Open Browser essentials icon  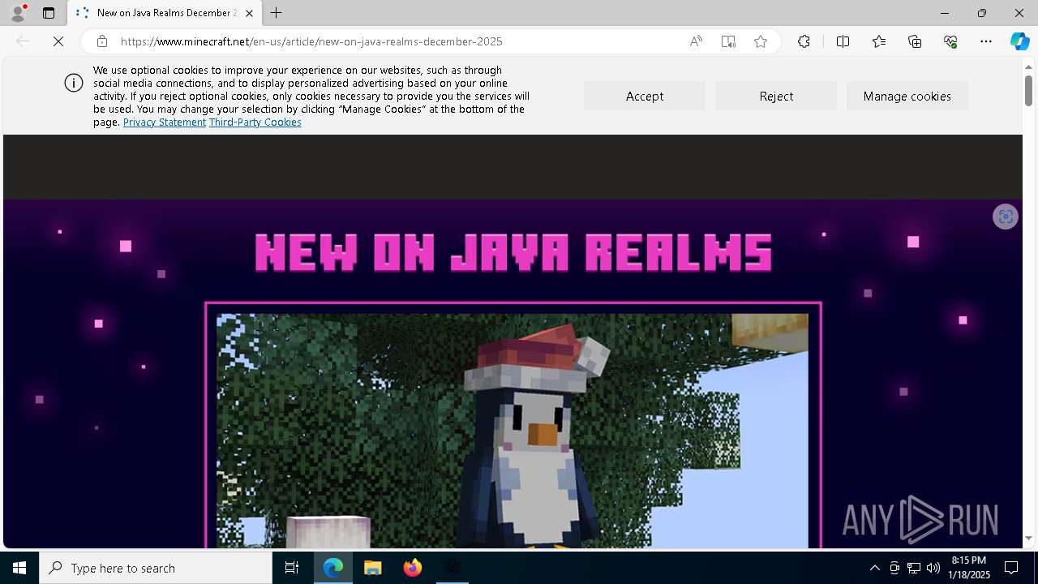(x=950, y=41)
